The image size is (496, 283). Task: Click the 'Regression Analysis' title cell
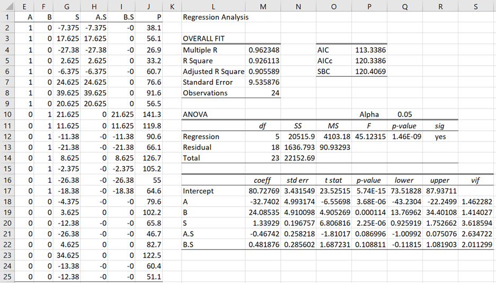(216, 17)
